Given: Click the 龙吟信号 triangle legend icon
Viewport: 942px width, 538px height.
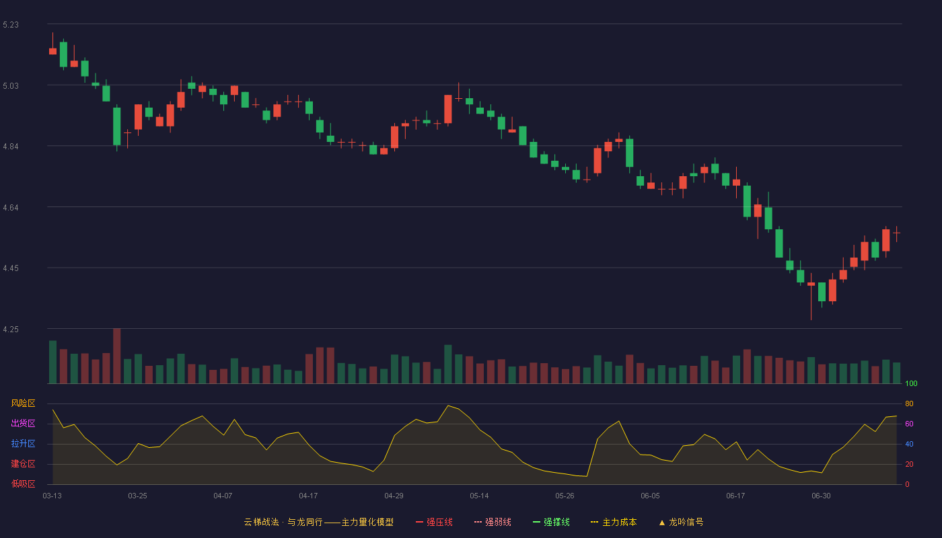Looking at the screenshot, I should coord(661,523).
